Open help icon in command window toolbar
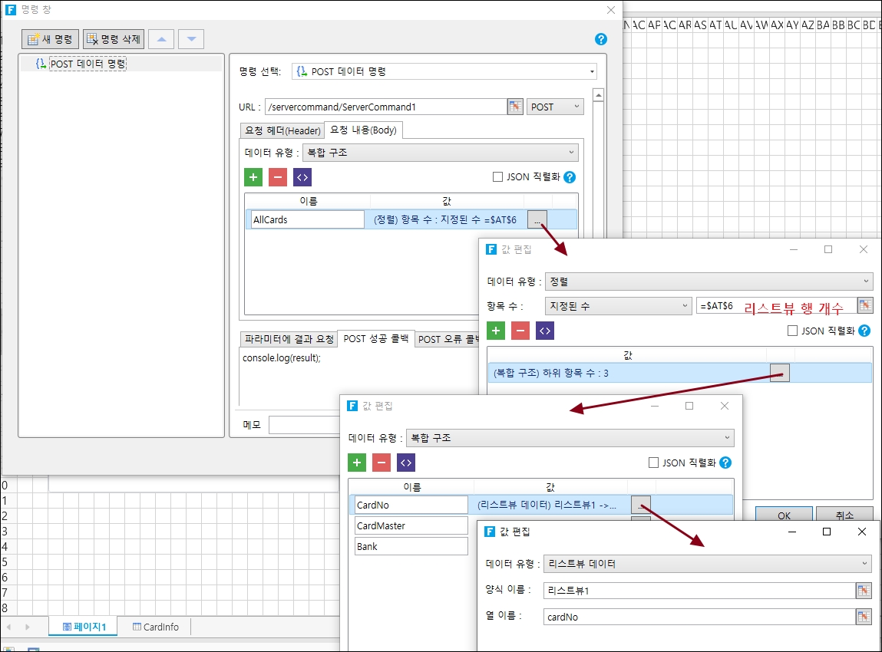The width and height of the screenshot is (882, 652). click(x=601, y=39)
